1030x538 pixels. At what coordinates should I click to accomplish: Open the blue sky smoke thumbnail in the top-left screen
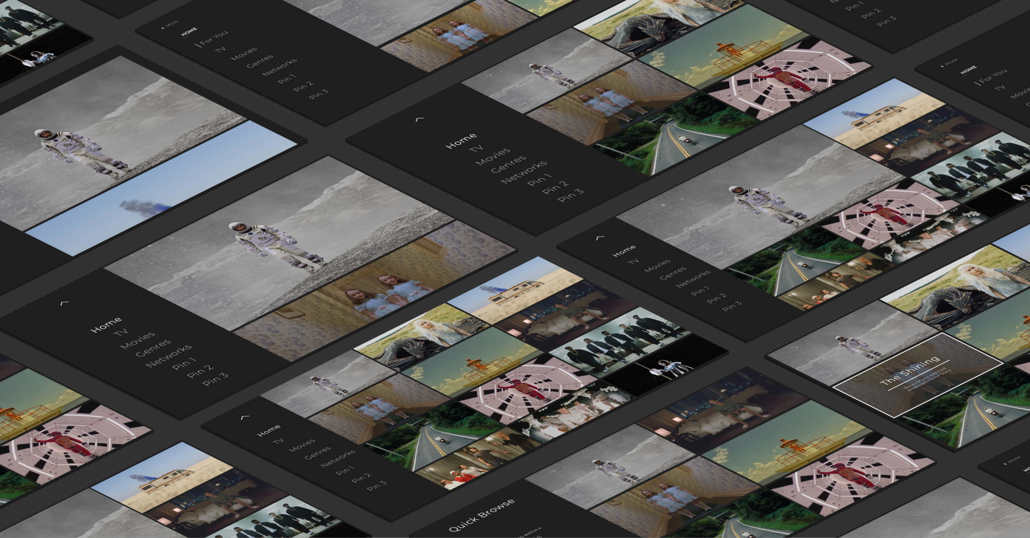[x=161, y=187]
